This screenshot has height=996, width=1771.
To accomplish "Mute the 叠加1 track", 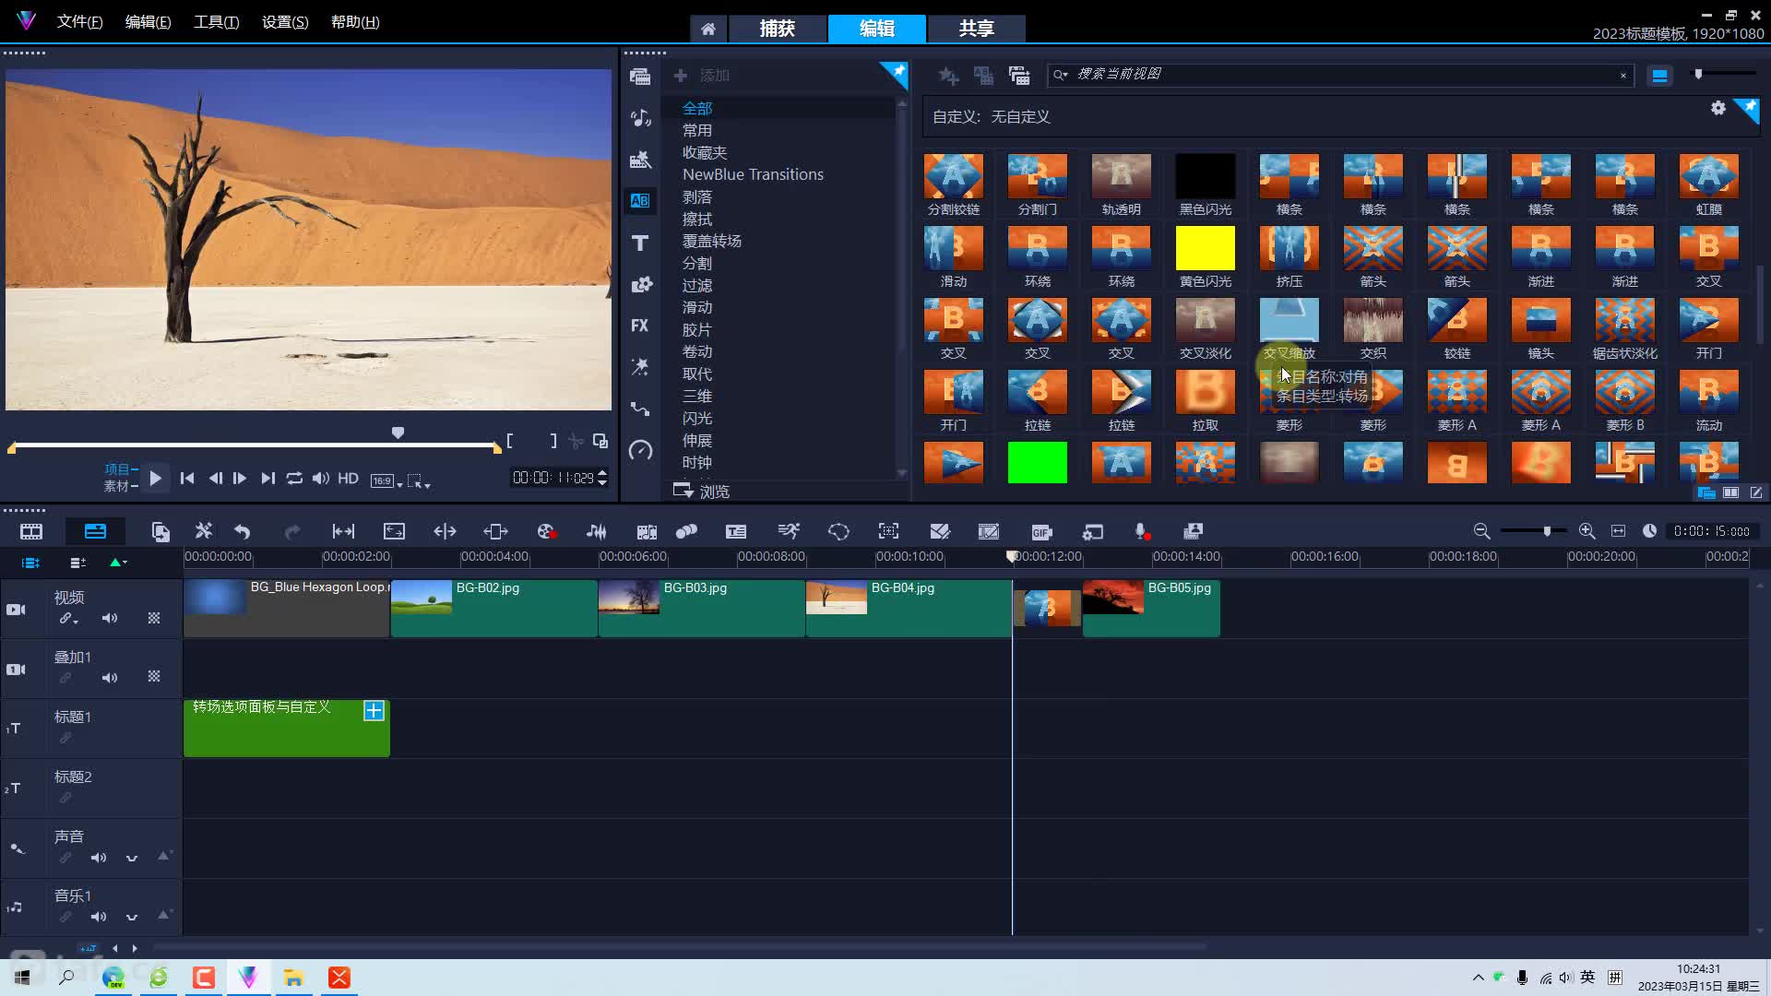I will 110,678.
